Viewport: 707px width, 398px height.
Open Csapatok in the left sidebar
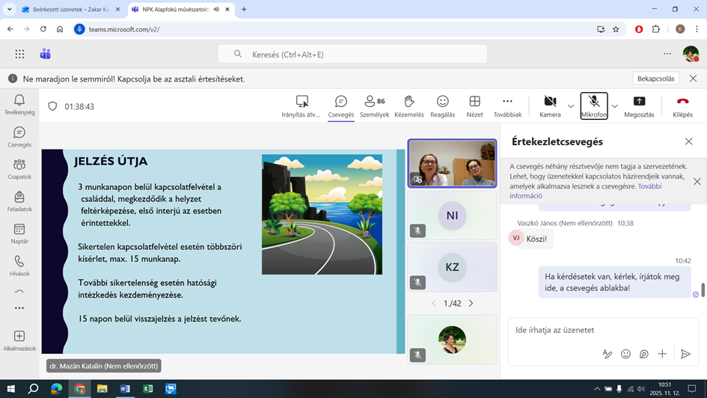tap(19, 169)
